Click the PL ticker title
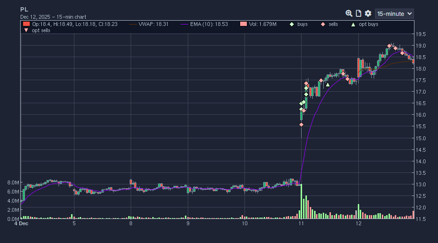438x243 pixels. click(24, 10)
